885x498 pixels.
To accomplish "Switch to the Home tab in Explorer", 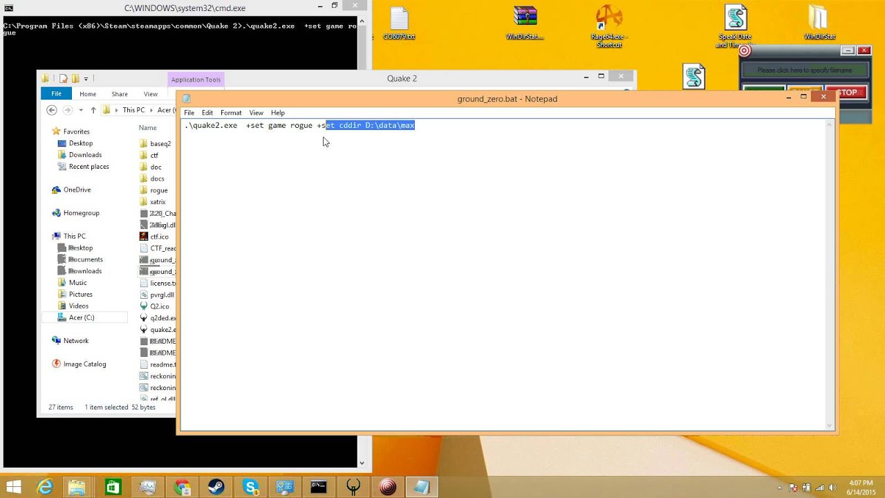I will (x=88, y=94).
